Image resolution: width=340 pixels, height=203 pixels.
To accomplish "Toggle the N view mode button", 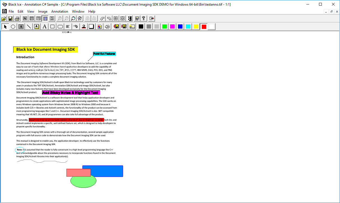I will pos(25,19).
